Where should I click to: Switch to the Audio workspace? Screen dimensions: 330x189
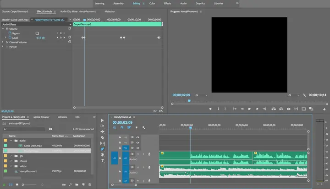click(183, 3)
